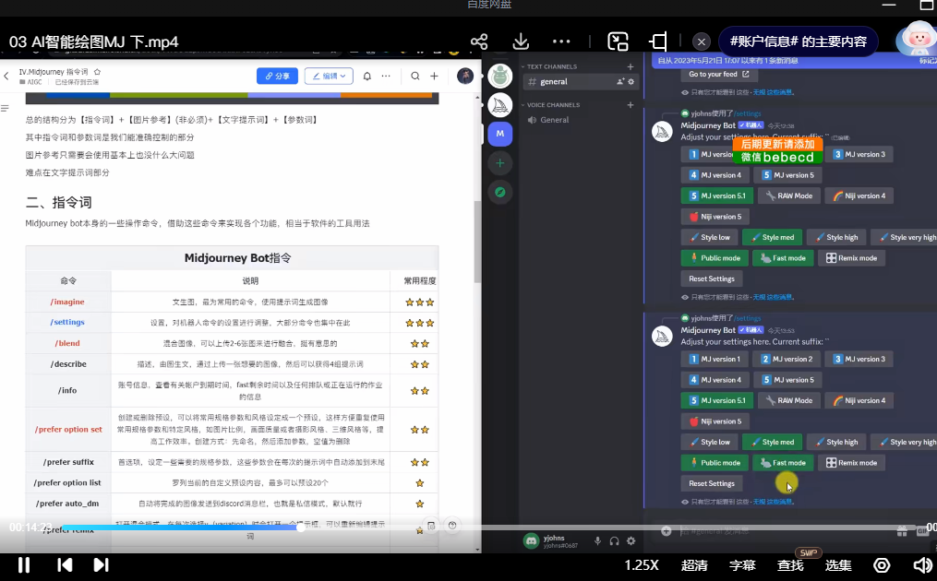Select the M server icon in Discord
Screen dimensions: 937x581
(500, 134)
